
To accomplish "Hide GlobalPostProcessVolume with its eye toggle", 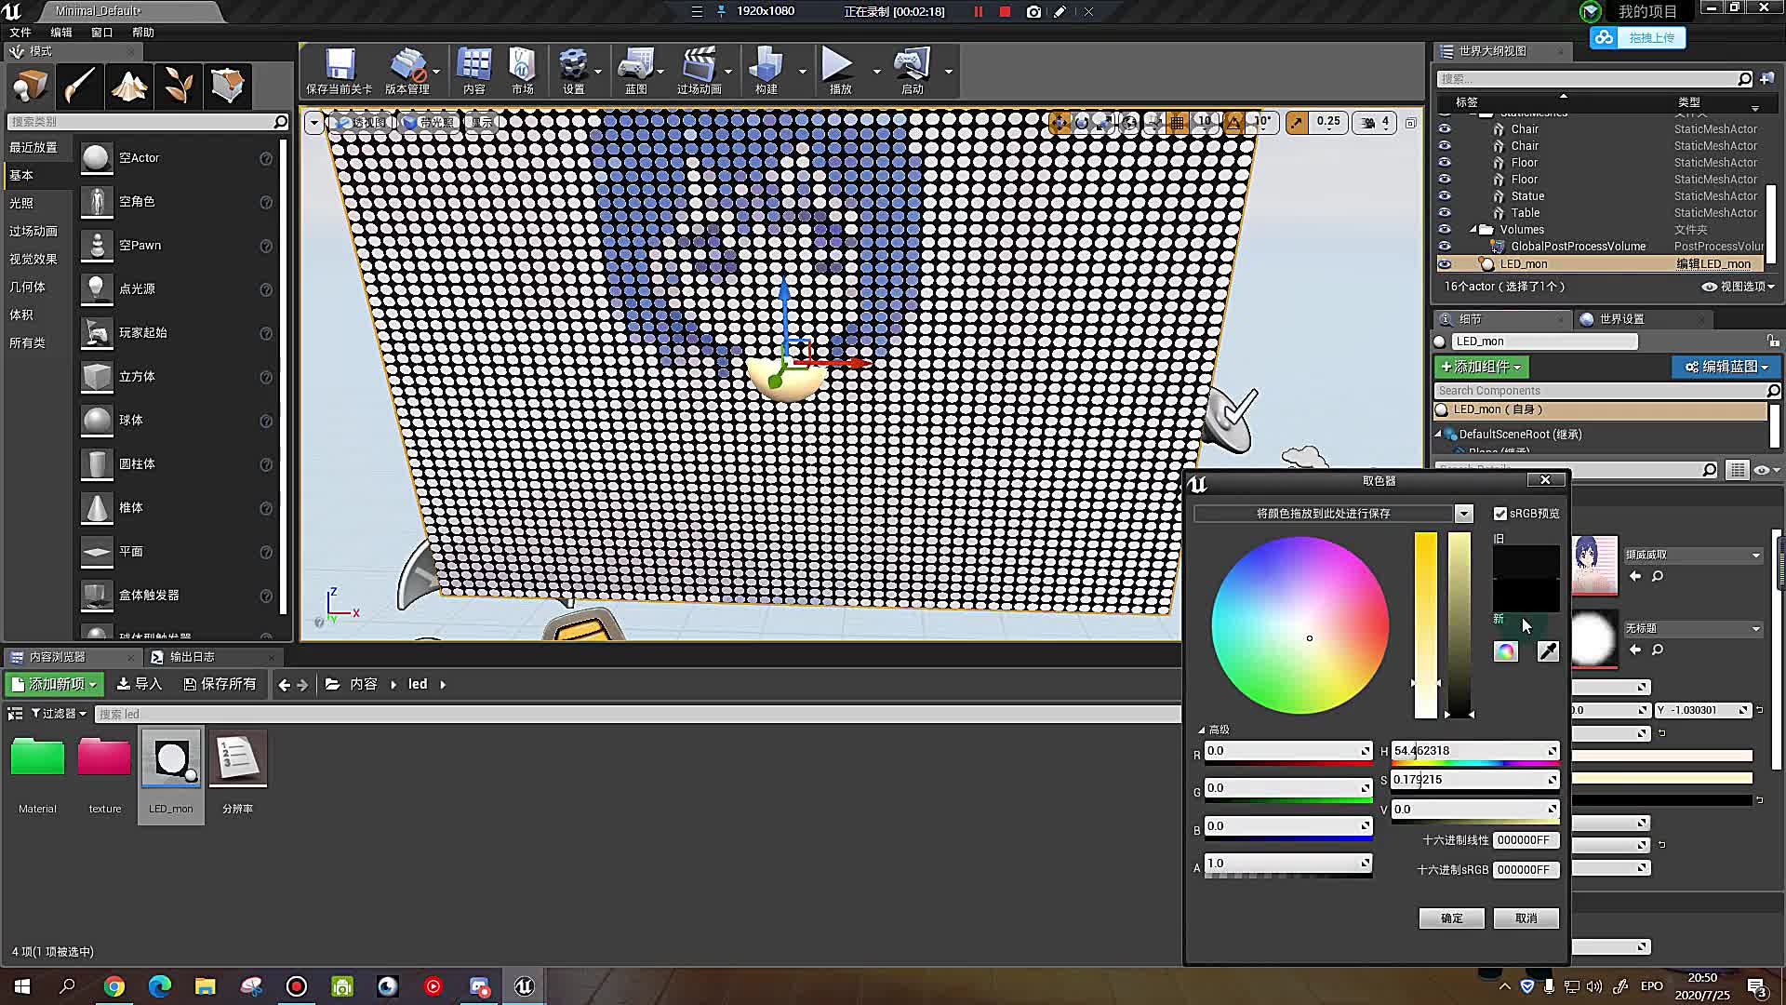I will 1445,246.
